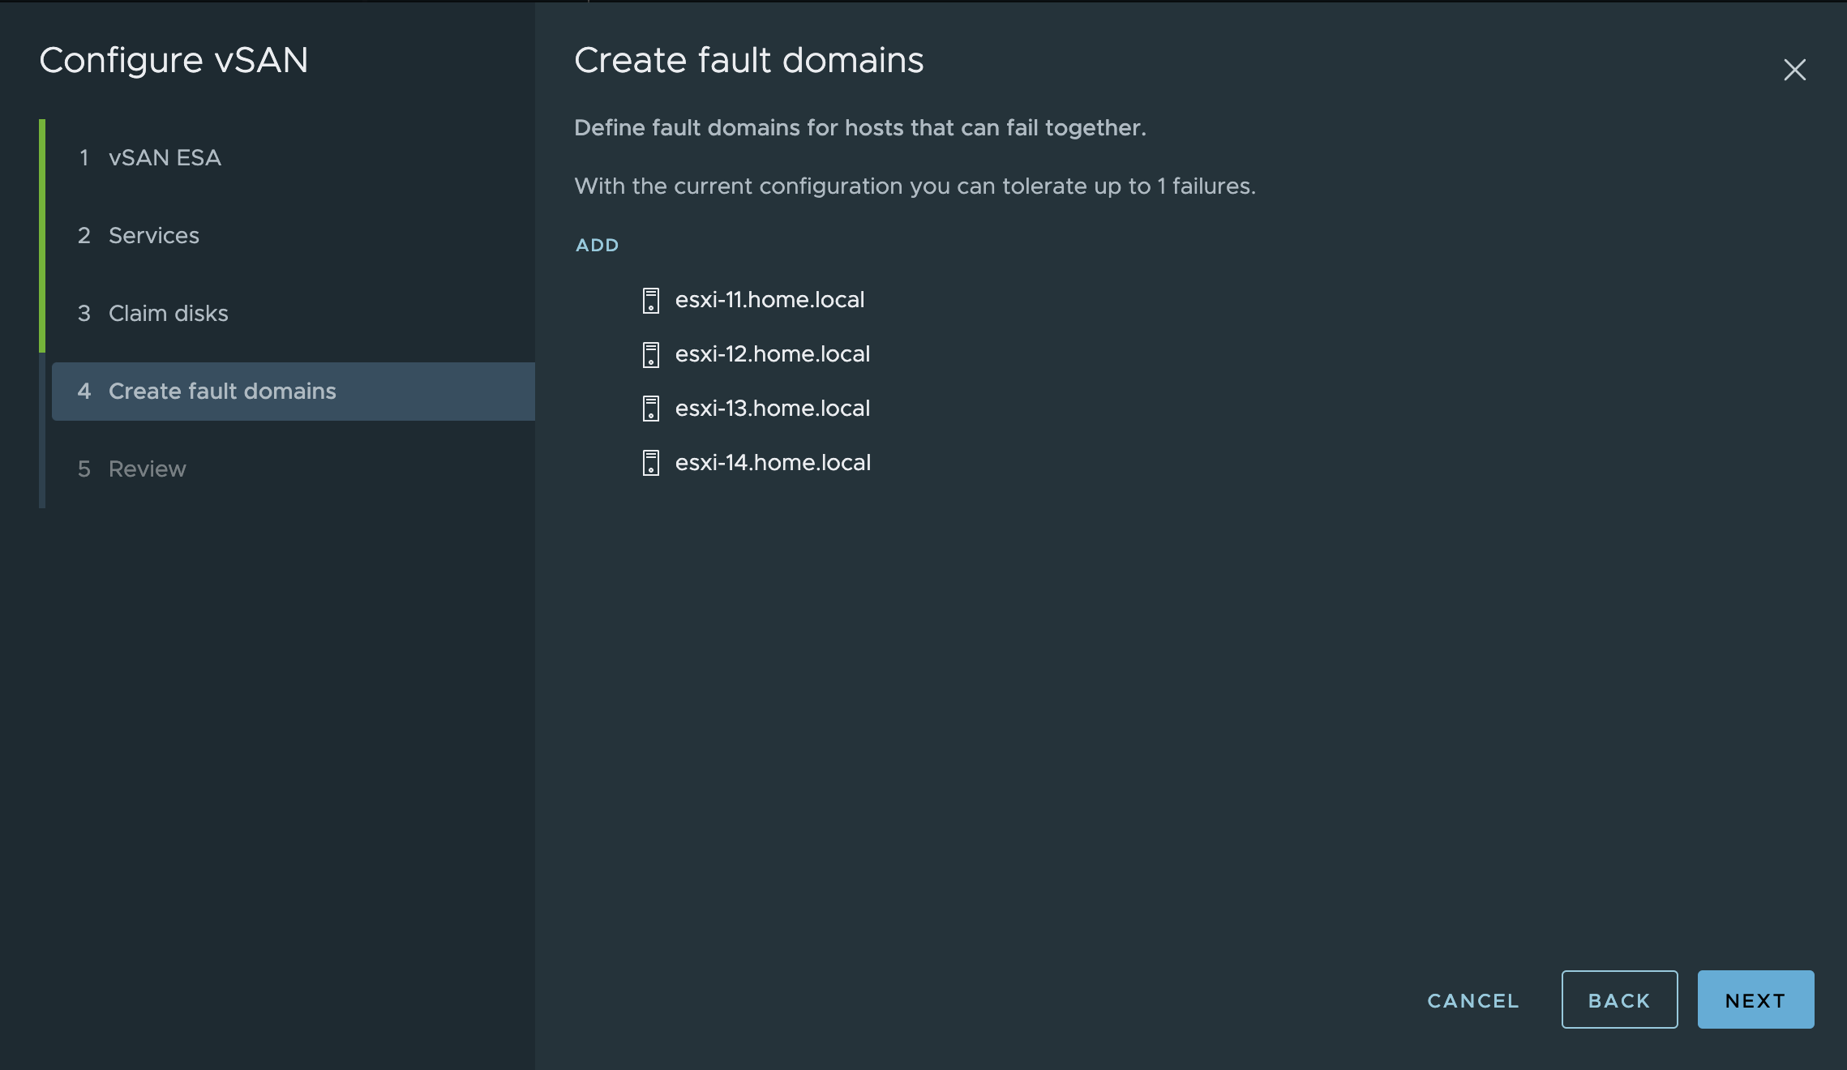Select host esxi-13.home.local in the list
Viewport: 1847px width, 1070px height.
773,408
